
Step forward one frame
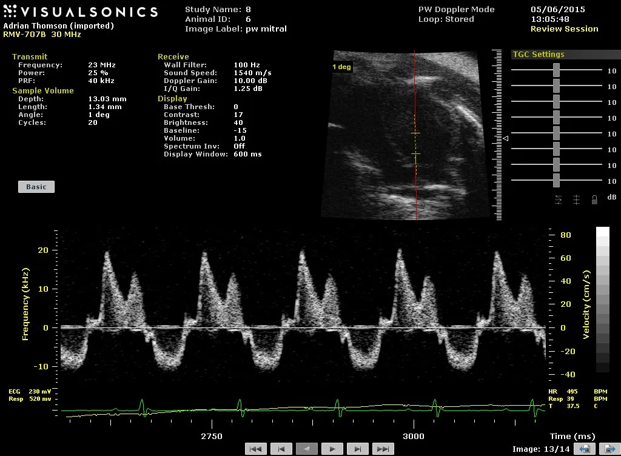pyautogui.click(x=358, y=449)
